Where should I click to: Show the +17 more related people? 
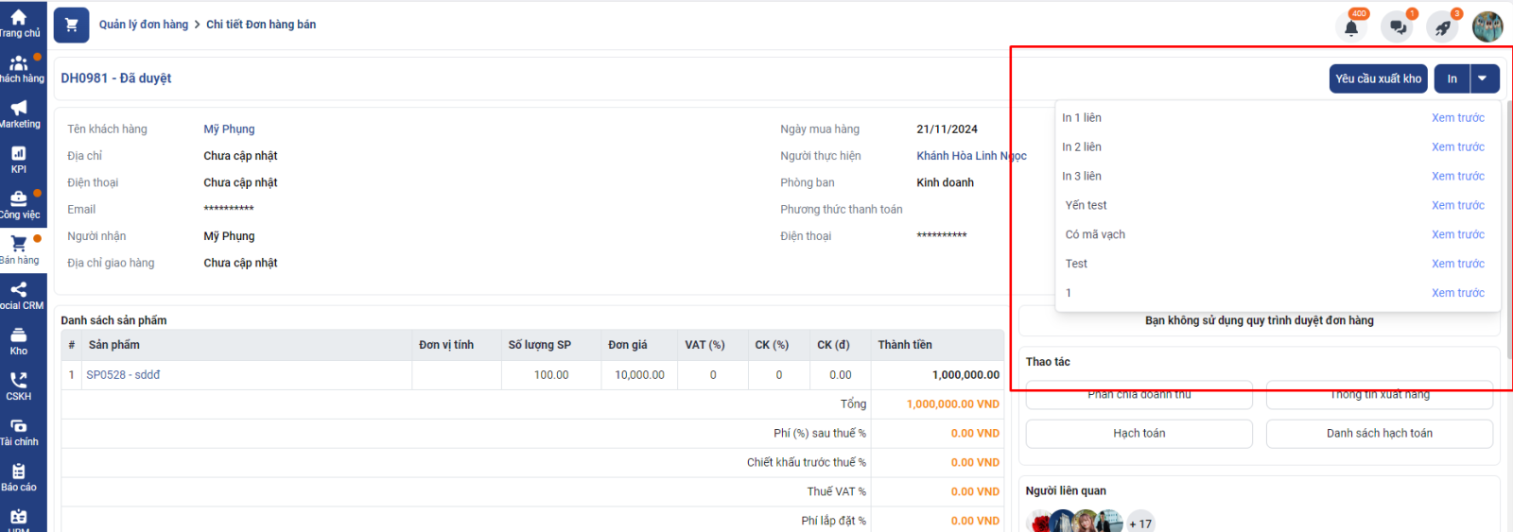tap(1140, 523)
